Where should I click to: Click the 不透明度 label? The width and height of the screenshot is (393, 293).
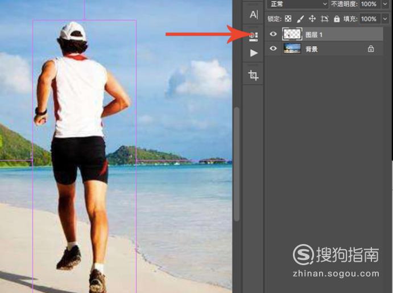pos(345,4)
